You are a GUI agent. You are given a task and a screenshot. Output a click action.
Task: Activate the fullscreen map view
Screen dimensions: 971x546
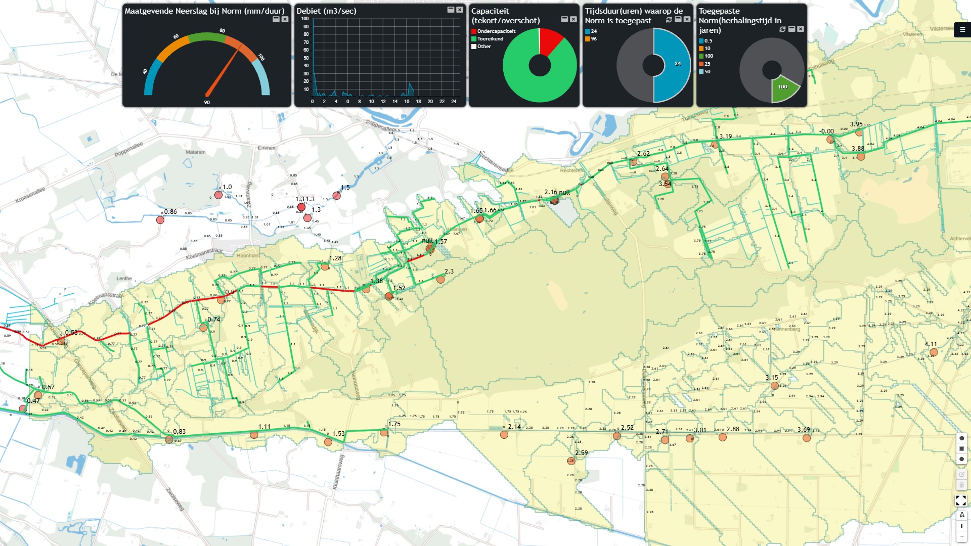pos(961,500)
